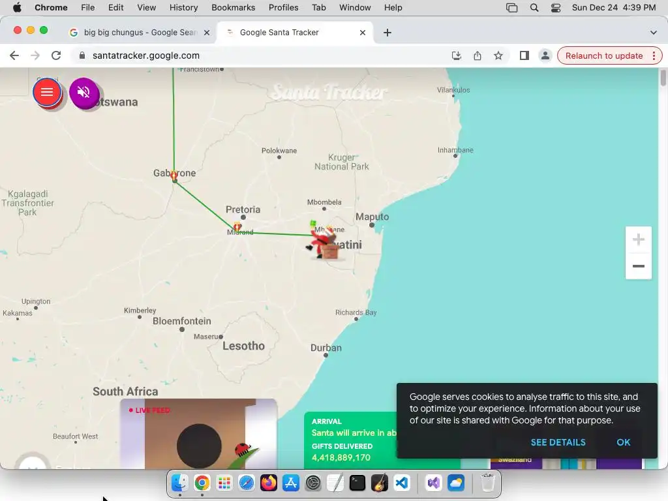Image resolution: width=668 pixels, height=501 pixels.
Task: Select the Gaborone stop marker
Action: pos(174,176)
